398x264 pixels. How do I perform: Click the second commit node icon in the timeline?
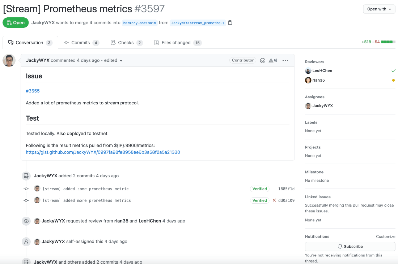[x=26, y=200]
